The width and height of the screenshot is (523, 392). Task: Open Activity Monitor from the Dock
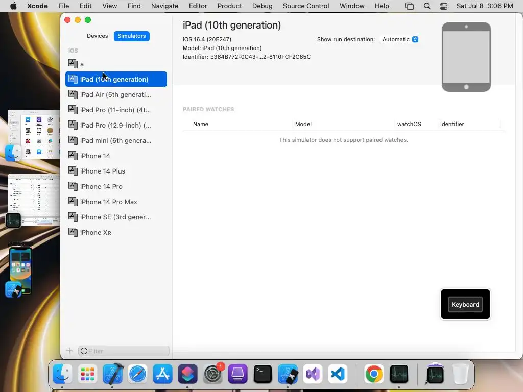pyautogui.click(x=399, y=374)
